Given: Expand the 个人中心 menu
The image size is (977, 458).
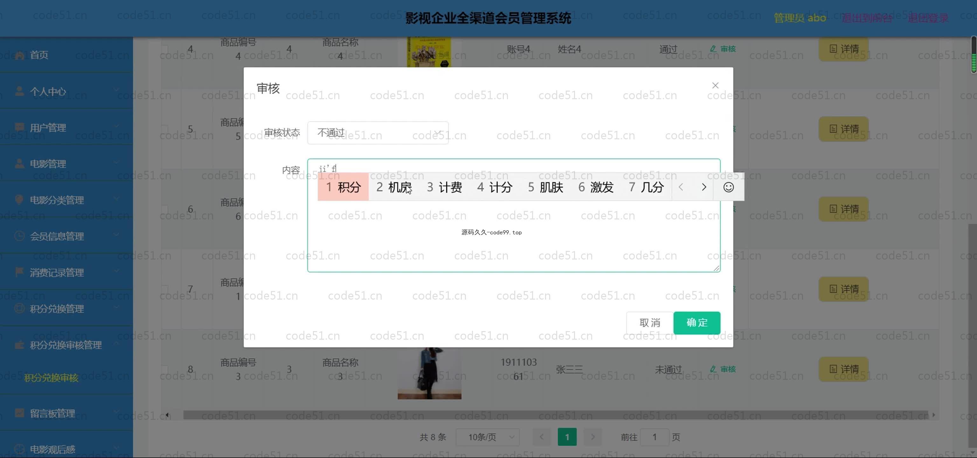Looking at the screenshot, I should (66, 91).
